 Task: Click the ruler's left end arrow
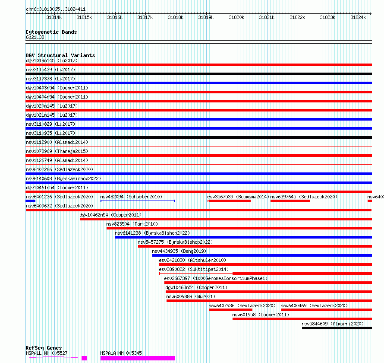click(x=27, y=13)
